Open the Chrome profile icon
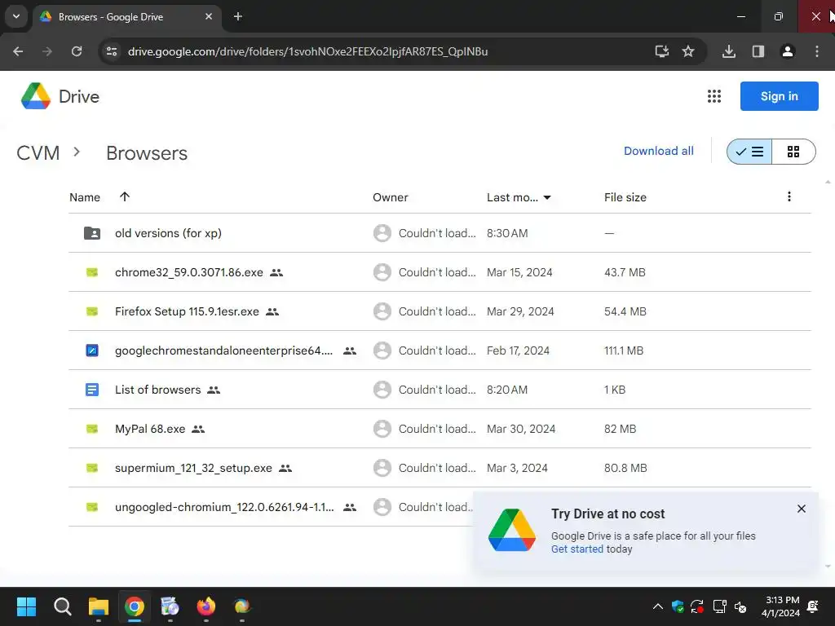The width and height of the screenshot is (835, 626). click(x=788, y=51)
